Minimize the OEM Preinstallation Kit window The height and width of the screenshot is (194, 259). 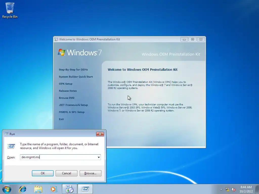184,39
